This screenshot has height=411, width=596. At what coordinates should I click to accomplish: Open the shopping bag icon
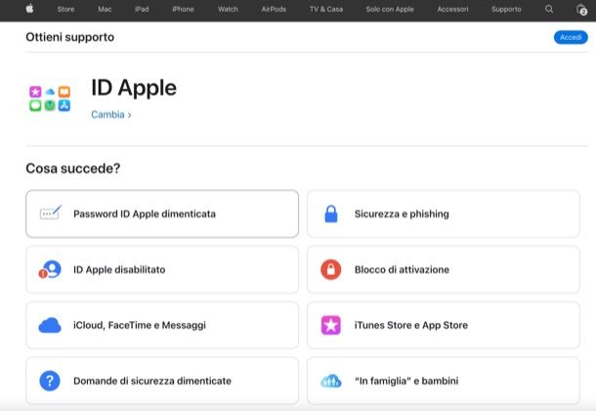[581, 9]
